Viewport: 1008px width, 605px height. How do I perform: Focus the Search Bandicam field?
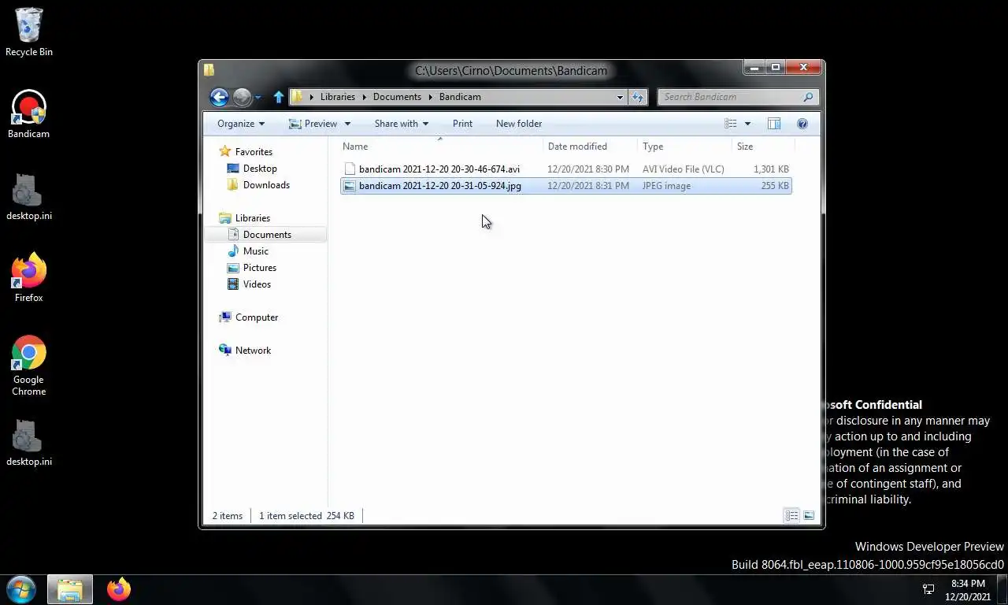click(x=728, y=97)
